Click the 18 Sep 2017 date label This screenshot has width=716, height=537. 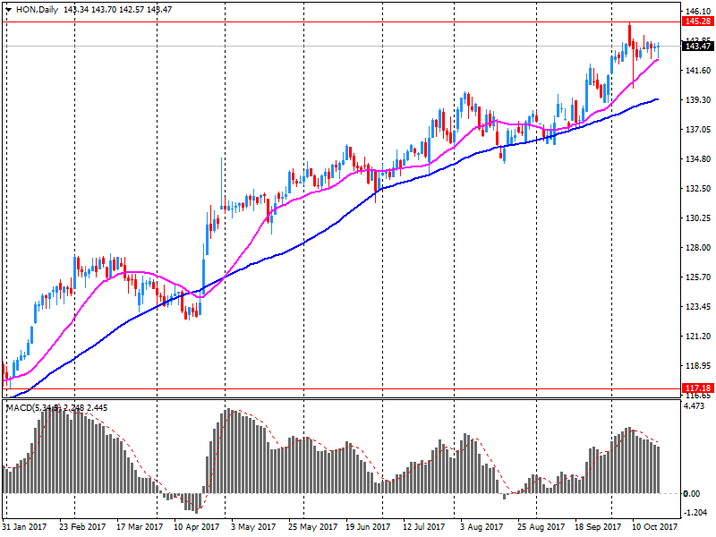pyautogui.click(x=598, y=526)
